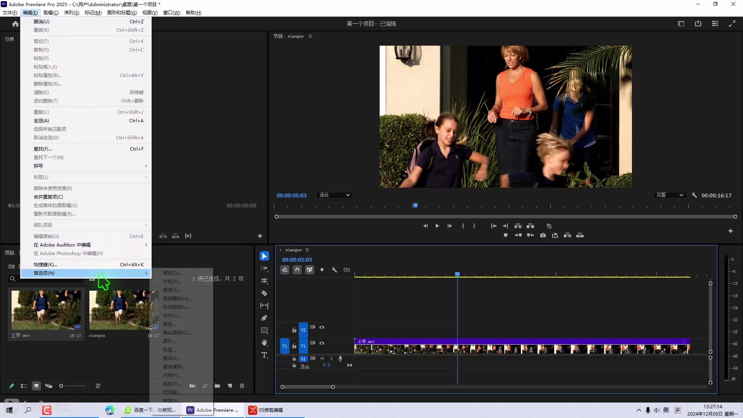Select the Track Select Forward tool
The height and width of the screenshot is (418, 743).
(264, 268)
